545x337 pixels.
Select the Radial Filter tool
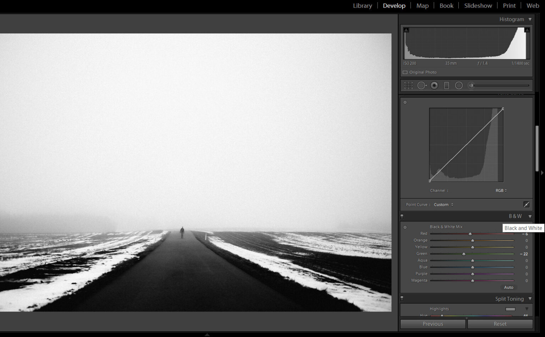click(x=459, y=85)
